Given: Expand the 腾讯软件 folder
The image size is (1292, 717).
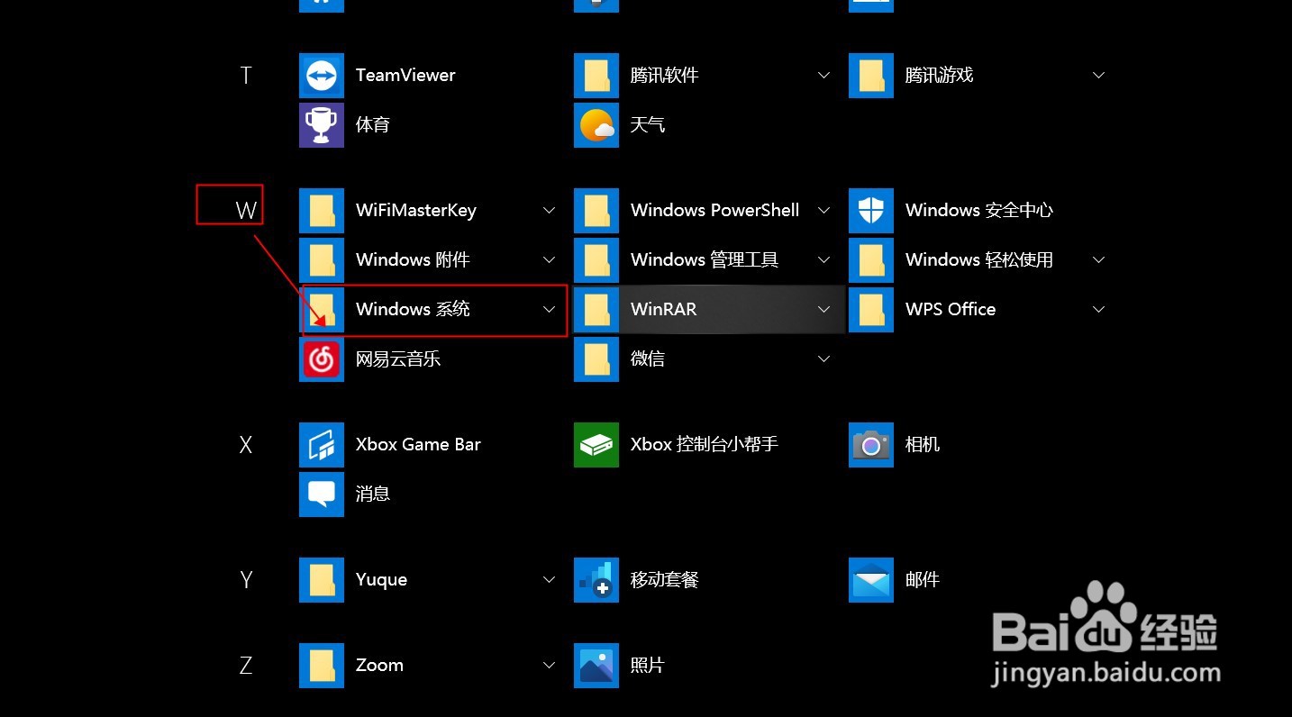Looking at the screenshot, I should (823, 75).
